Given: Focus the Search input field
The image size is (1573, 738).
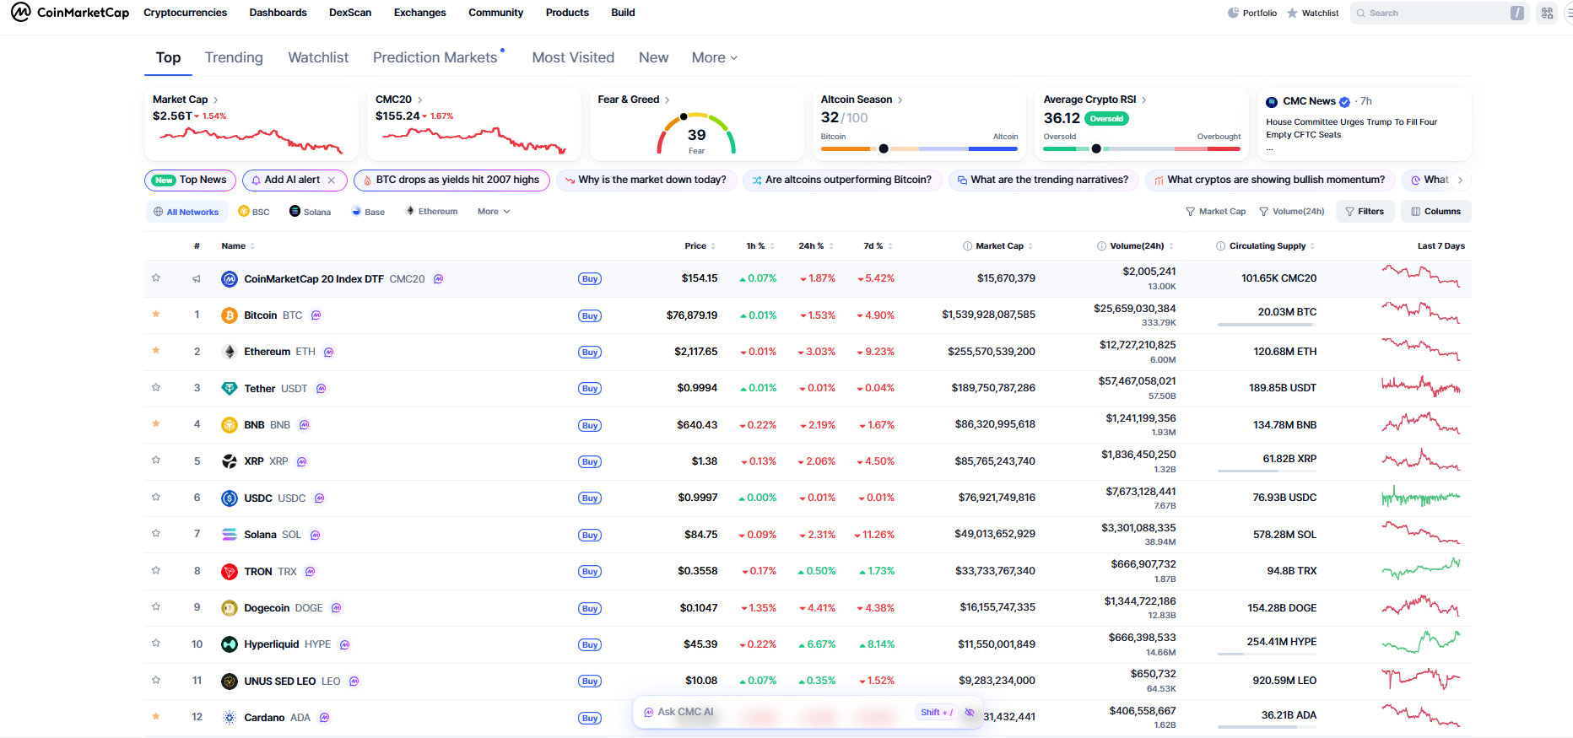Looking at the screenshot, I should click(1440, 13).
